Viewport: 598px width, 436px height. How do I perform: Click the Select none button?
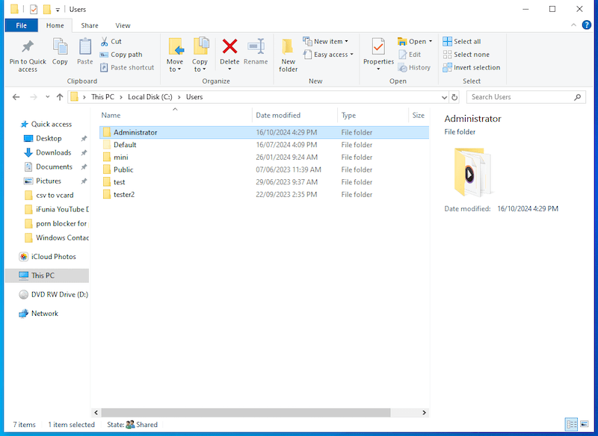[x=469, y=54]
